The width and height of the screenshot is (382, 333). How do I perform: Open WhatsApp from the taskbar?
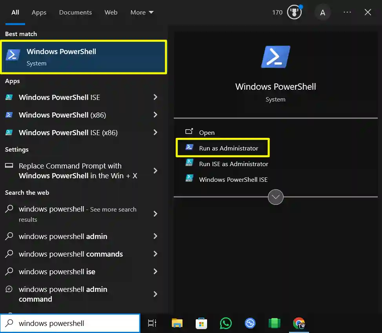point(226,323)
